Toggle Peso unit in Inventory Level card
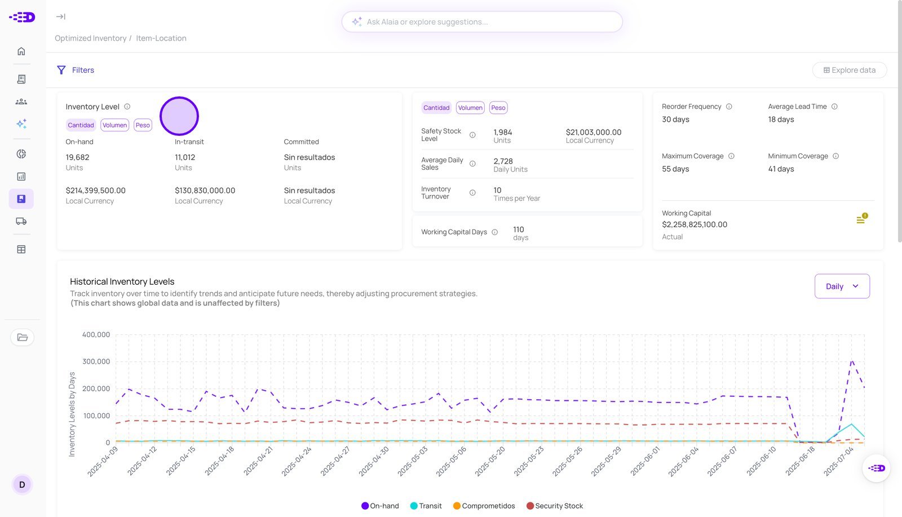The width and height of the screenshot is (902, 517). [143, 125]
